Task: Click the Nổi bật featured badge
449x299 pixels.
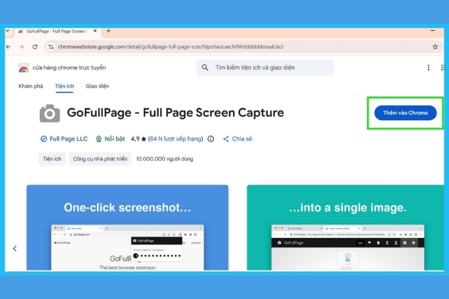Action: (111, 139)
